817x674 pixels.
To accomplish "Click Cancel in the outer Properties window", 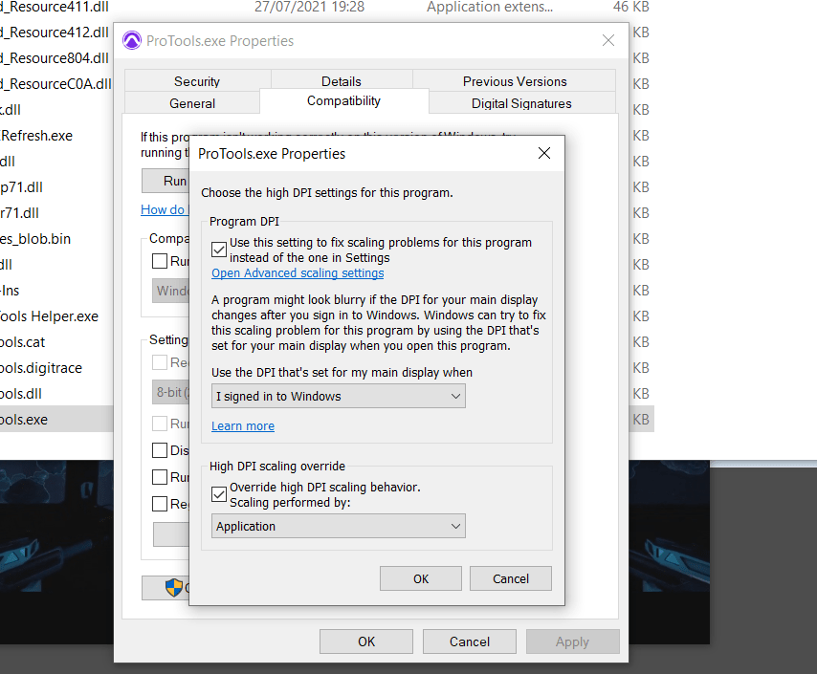I will click(x=470, y=641).
